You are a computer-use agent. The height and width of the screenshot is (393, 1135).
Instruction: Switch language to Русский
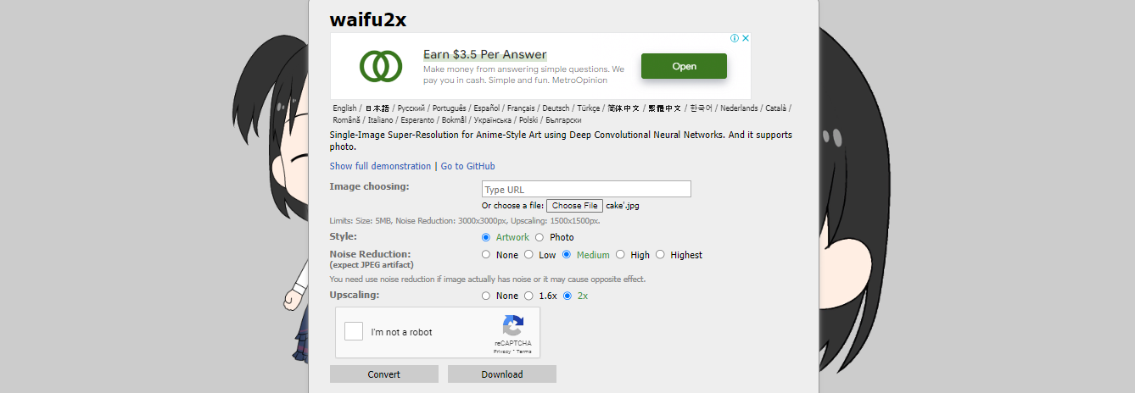click(x=411, y=108)
